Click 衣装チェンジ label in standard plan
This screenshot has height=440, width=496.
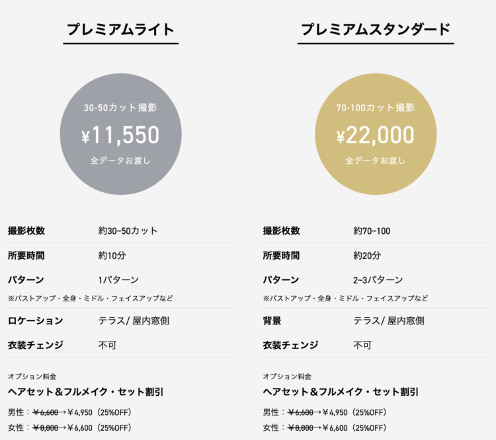(x=290, y=345)
